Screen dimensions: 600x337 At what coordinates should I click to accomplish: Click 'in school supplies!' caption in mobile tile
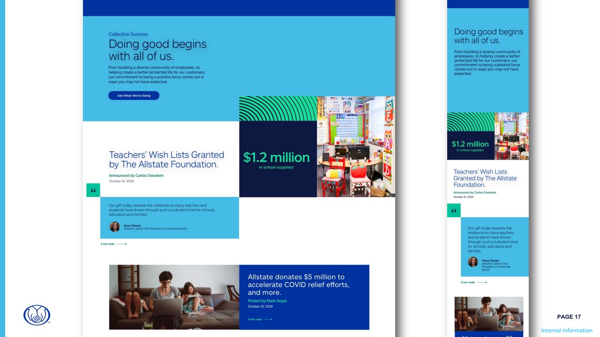470,150
